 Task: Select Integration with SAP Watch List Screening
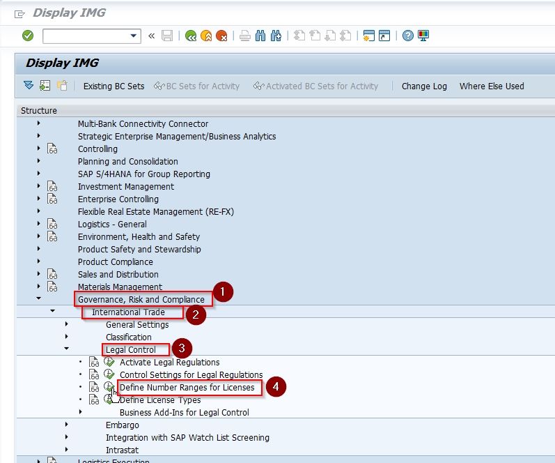(187, 437)
